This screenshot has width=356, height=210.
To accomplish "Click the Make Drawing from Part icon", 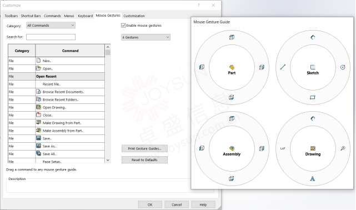I will [x=38, y=122].
